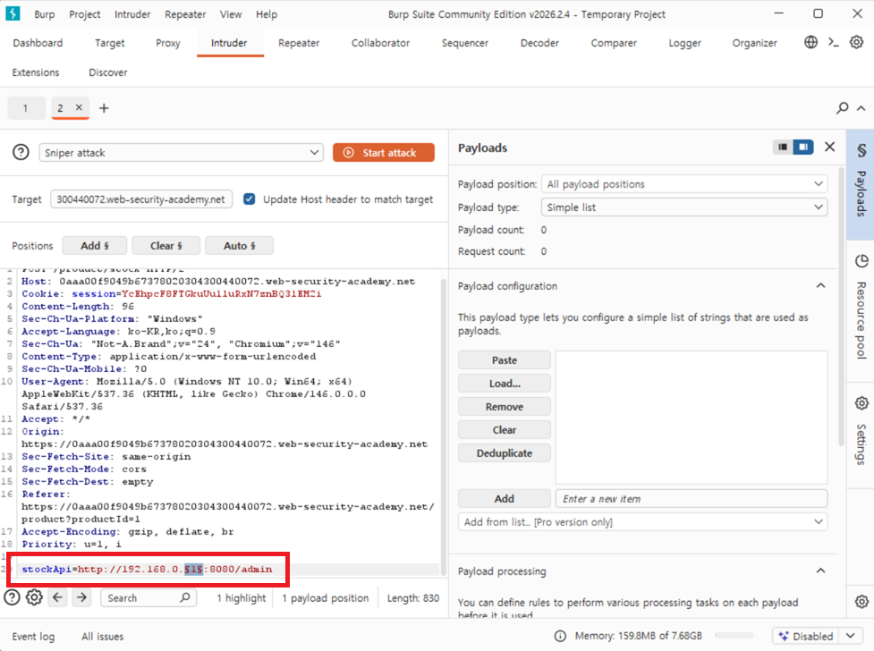Click the search magnifier in tab bar
The image size is (874, 651).
(842, 107)
